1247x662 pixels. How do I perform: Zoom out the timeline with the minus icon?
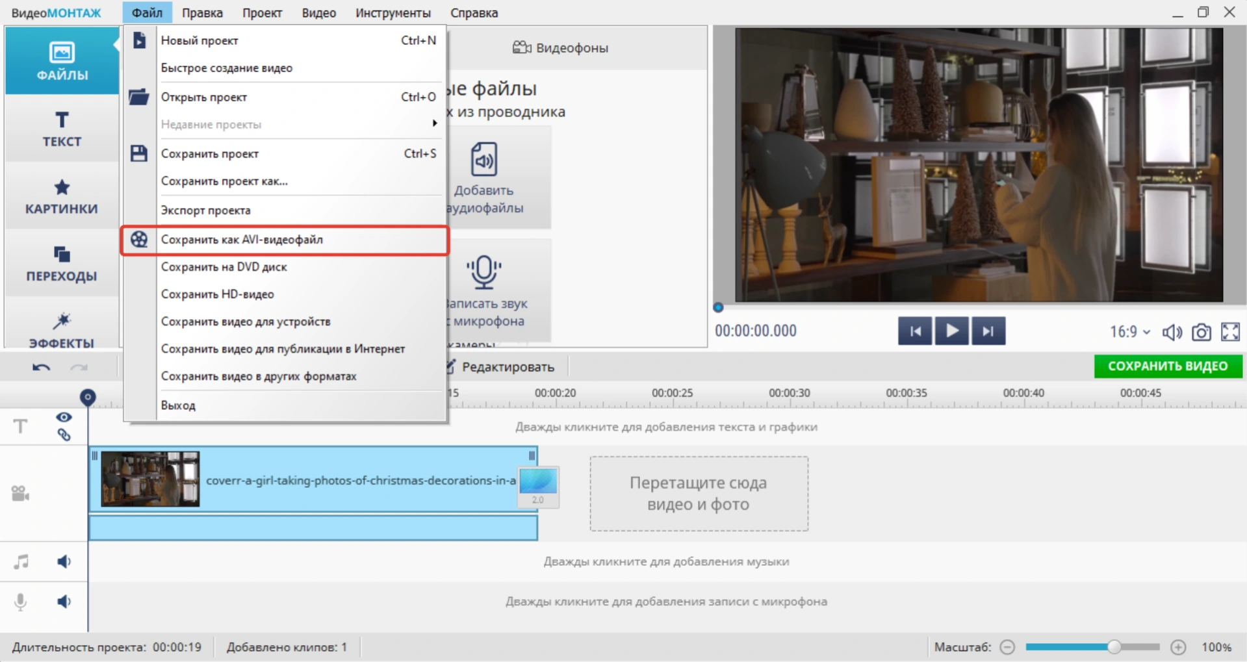pyautogui.click(x=1007, y=647)
